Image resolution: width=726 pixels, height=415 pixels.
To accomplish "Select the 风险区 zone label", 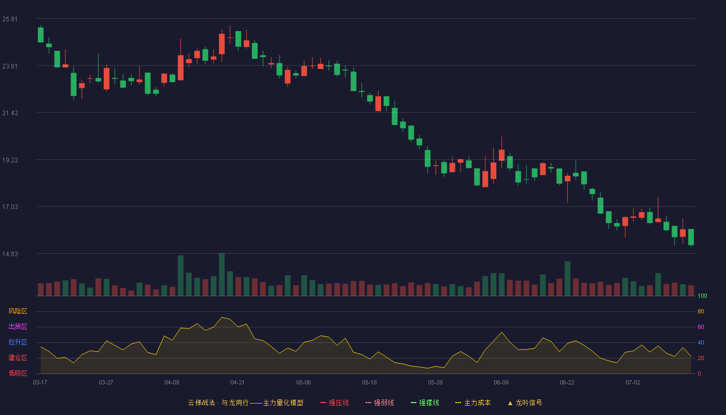I will [x=18, y=311].
